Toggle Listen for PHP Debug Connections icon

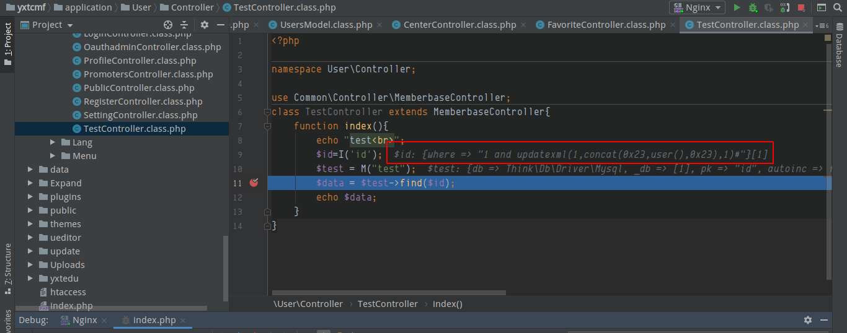point(785,7)
